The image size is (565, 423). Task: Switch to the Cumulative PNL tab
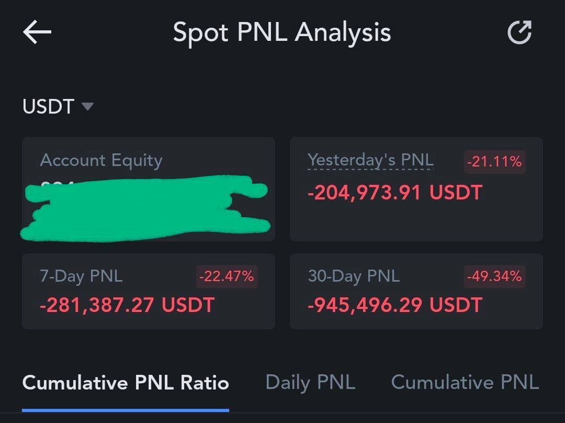click(x=465, y=382)
